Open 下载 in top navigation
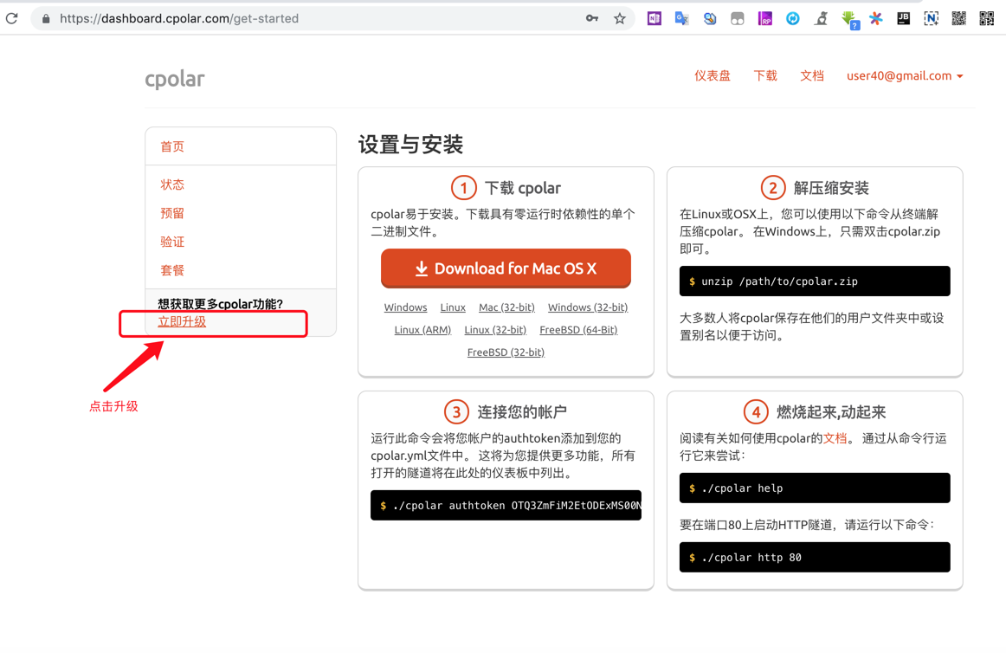The width and height of the screenshot is (1006, 653). 764,75
